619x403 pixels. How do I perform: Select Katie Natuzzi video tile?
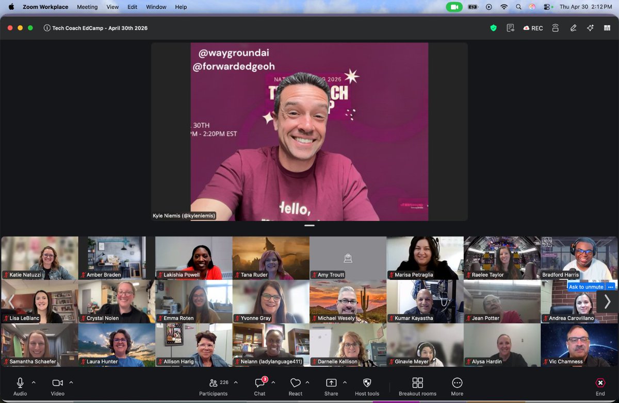coord(40,258)
